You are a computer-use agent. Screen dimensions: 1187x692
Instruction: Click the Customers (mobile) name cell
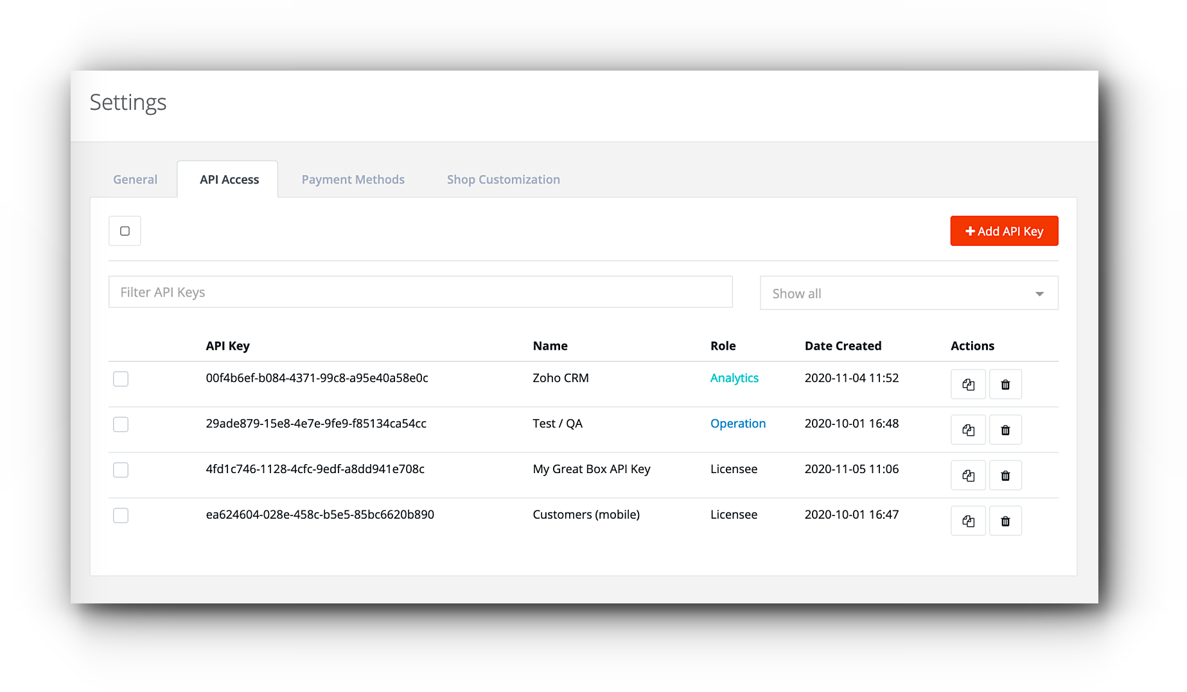pos(586,515)
